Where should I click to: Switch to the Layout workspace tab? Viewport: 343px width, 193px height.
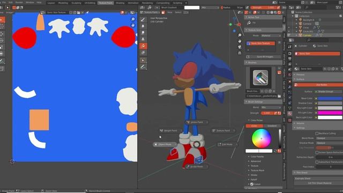(x=51, y=3)
